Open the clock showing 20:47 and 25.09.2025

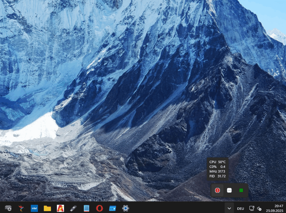pos(275,208)
